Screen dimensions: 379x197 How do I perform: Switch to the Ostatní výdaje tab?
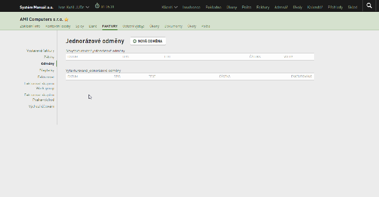tap(134, 26)
